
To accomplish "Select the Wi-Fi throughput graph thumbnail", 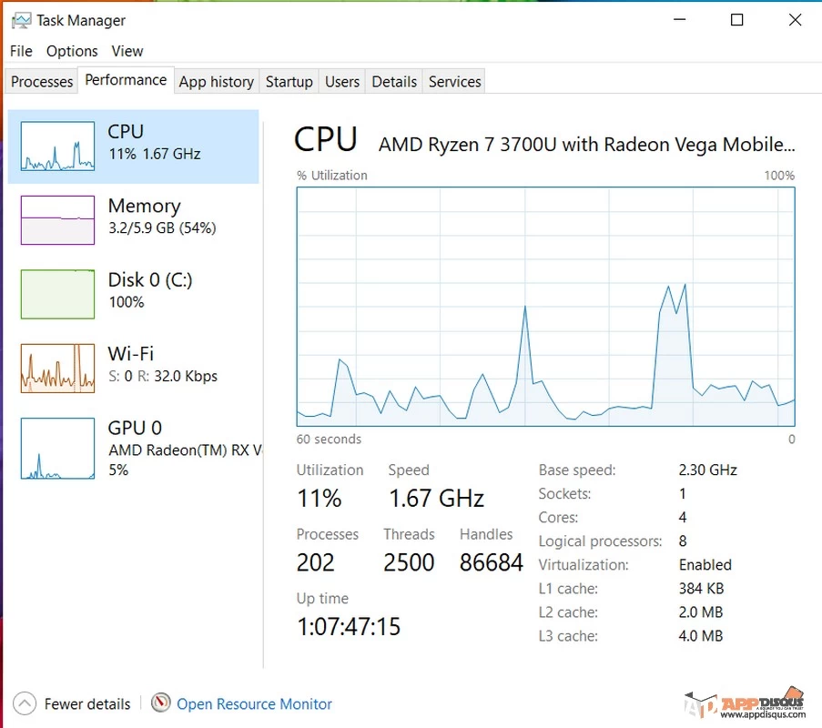I will (57, 368).
